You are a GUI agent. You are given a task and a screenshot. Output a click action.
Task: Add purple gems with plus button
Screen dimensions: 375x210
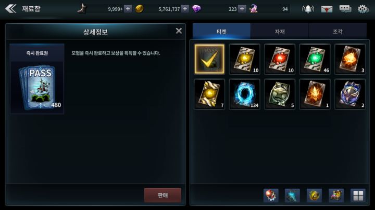242,9
